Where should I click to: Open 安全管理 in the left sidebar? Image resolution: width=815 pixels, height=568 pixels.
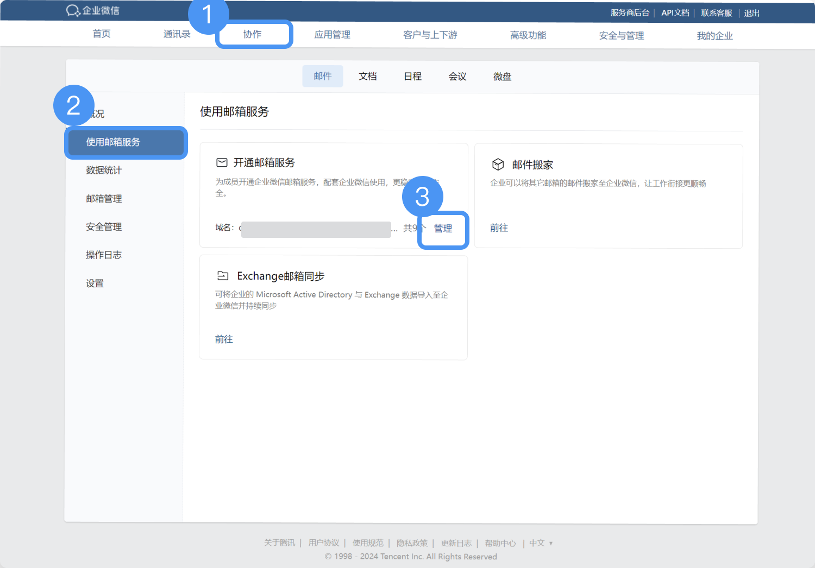click(104, 227)
